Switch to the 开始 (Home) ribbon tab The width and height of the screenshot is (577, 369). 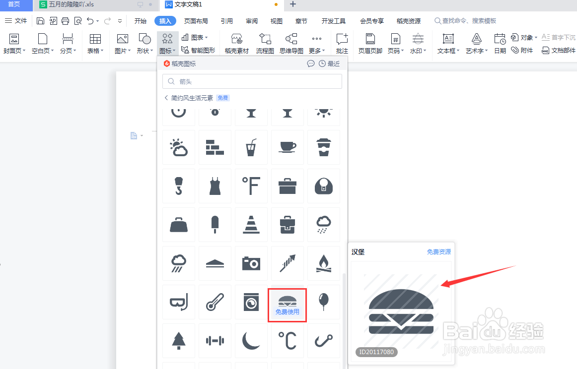pos(140,20)
